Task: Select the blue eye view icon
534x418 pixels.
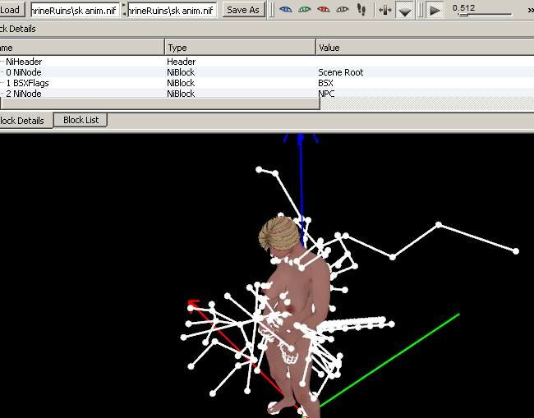Action: point(285,10)
